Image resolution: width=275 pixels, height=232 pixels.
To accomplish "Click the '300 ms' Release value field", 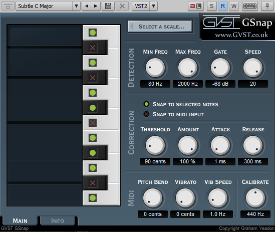I will [x=253, y=161].
